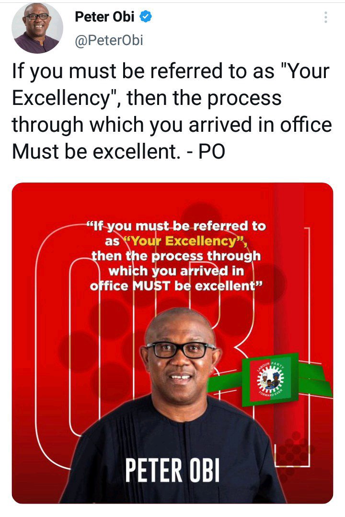Open the @PeterObi handle link
Viewport: 345px width, 517px height.
(x=109, y=40)
